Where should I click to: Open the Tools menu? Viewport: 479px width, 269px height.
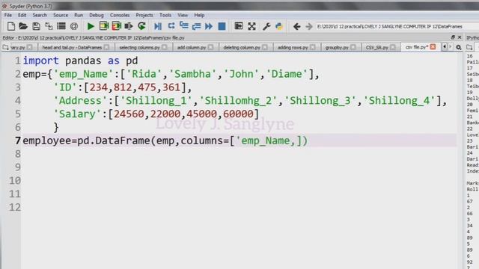click(x=165, y=15)
